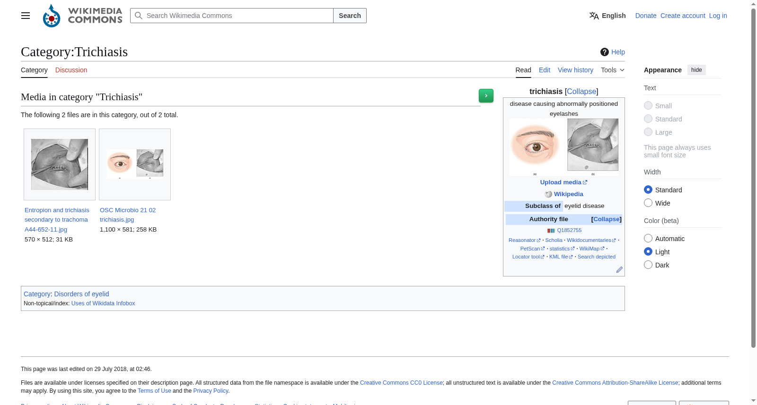Click the Category link in footer box

37,294
